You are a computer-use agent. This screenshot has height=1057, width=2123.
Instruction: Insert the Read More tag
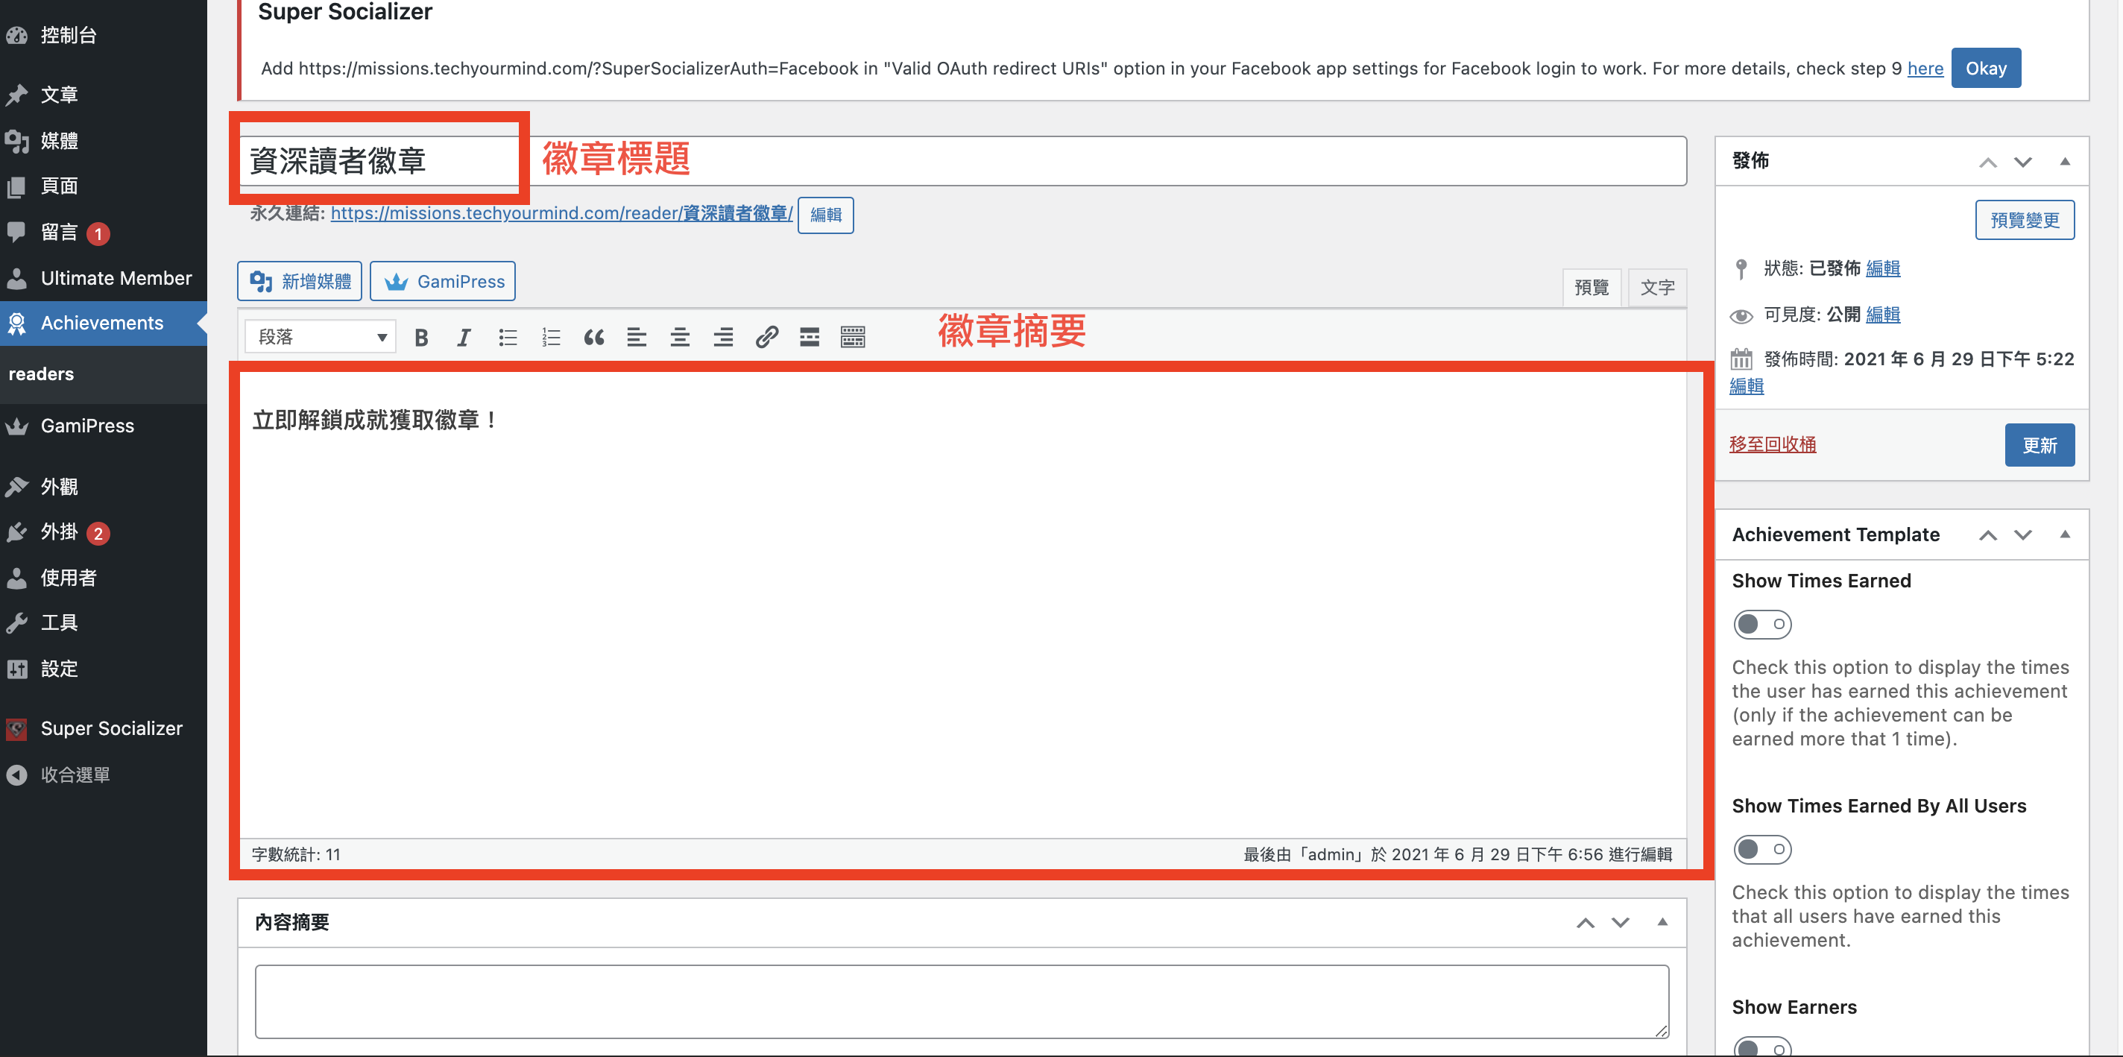point(810,337)
